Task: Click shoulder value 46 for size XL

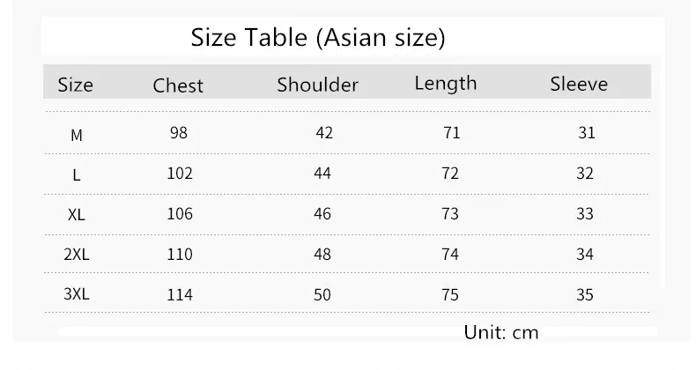Action: coord(322,214)
